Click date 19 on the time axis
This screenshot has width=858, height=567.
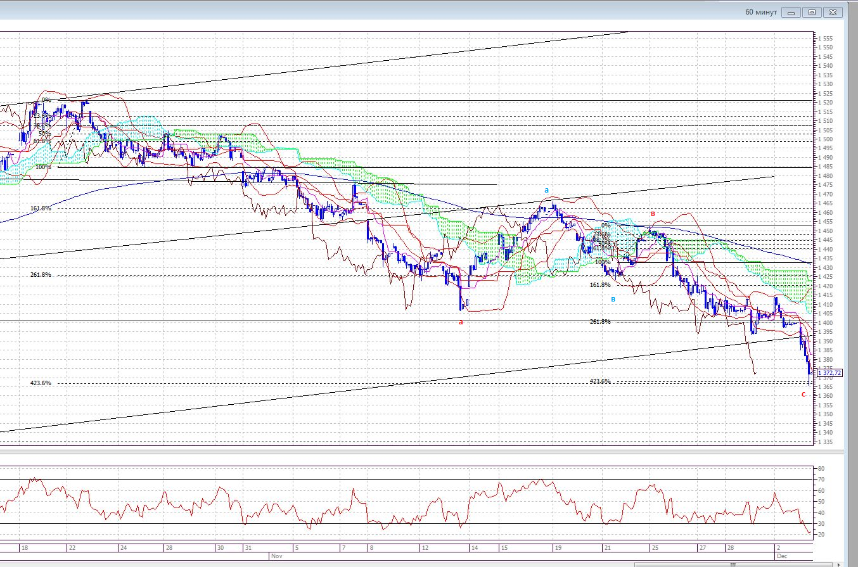tap(558, 547)
